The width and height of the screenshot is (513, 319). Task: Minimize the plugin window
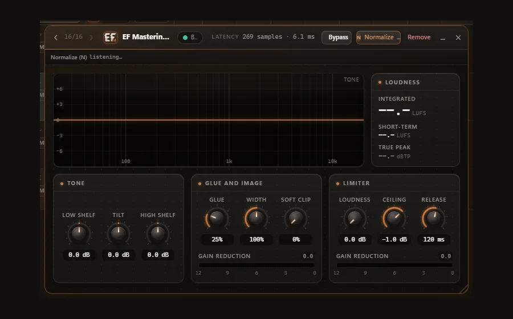tap(443, 38)
